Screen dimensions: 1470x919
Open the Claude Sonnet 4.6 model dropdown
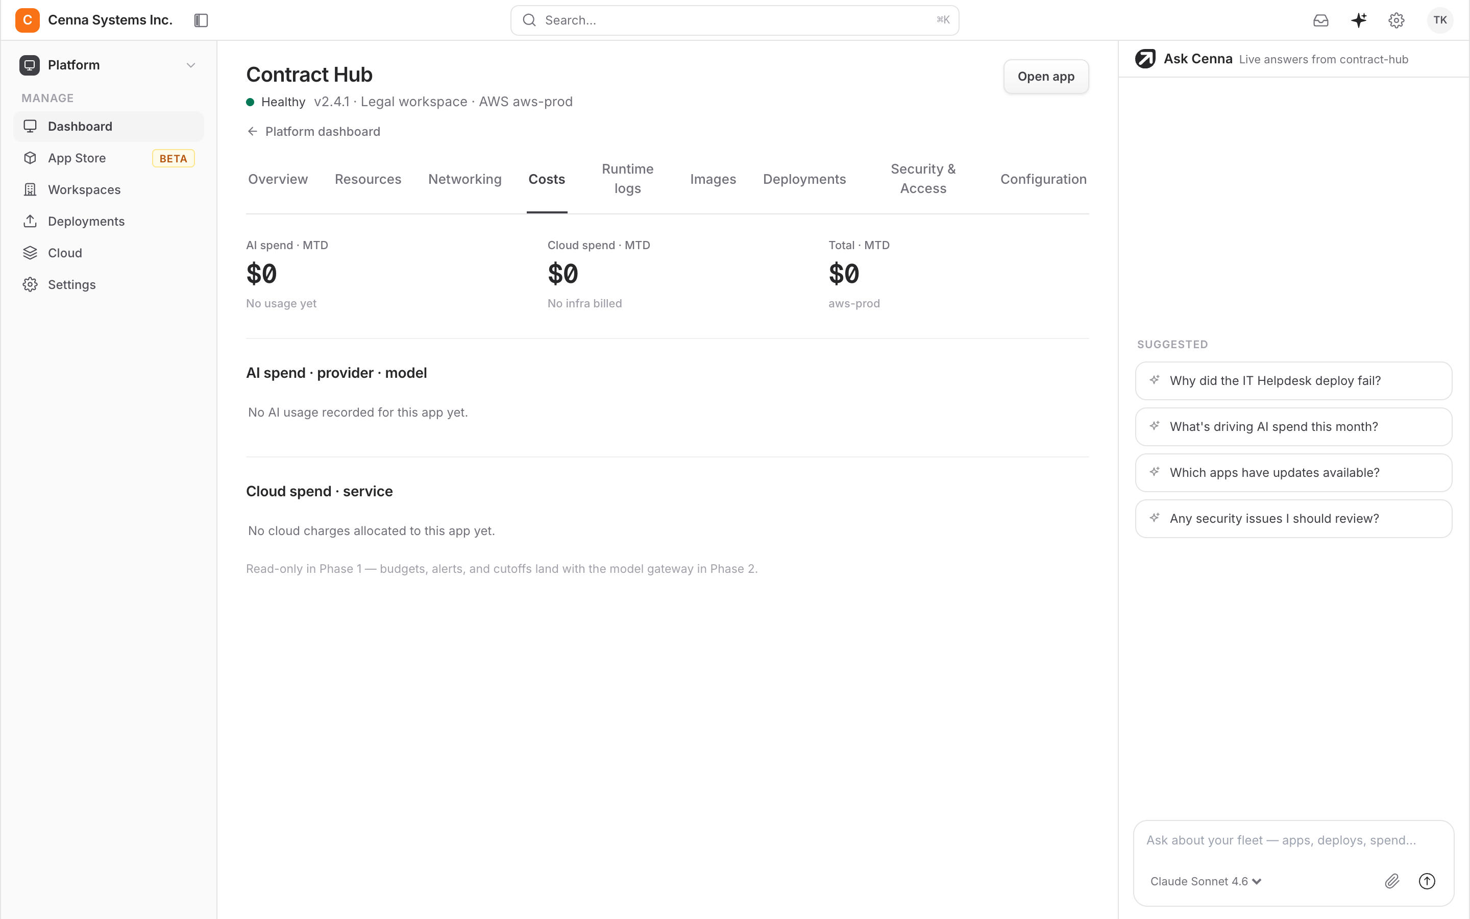(x=1206, y=881)
